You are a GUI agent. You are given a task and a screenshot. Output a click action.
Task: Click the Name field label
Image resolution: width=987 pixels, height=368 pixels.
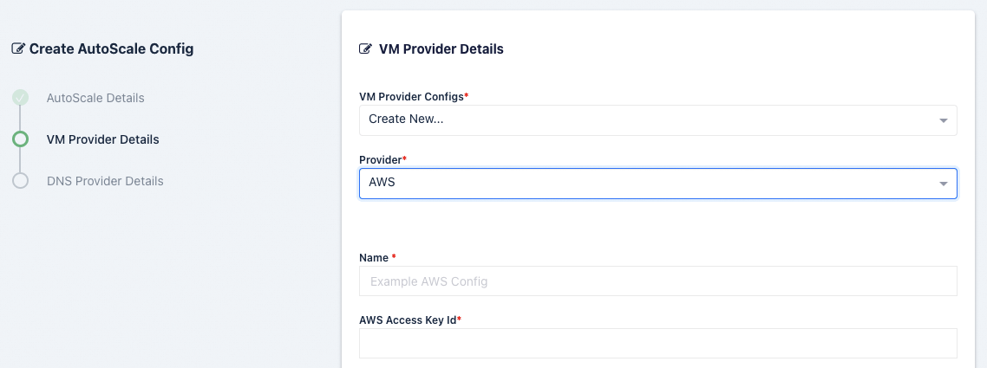pyautogui.click(x=374, y=258)
